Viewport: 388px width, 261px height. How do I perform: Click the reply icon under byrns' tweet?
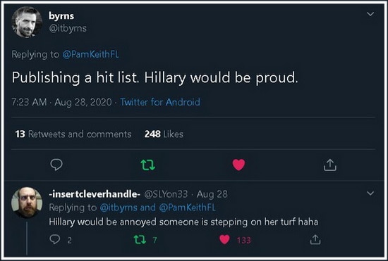56,165
